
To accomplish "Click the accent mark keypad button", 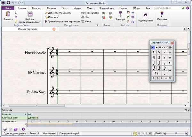I will coord(159,52).
